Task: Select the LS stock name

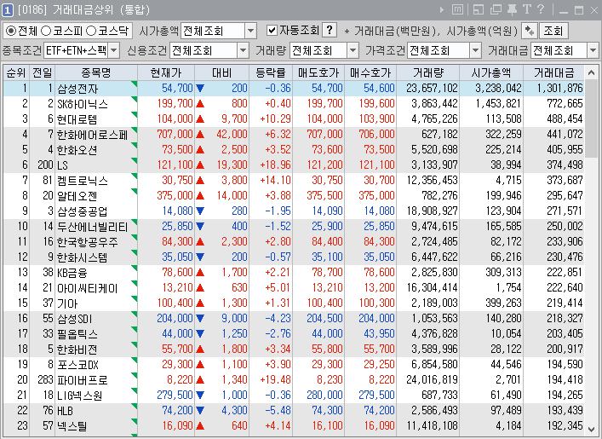Action: (x=62, y=165)
